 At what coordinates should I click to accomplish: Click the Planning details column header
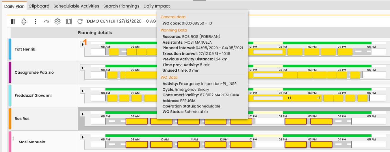tap(95, 33)
